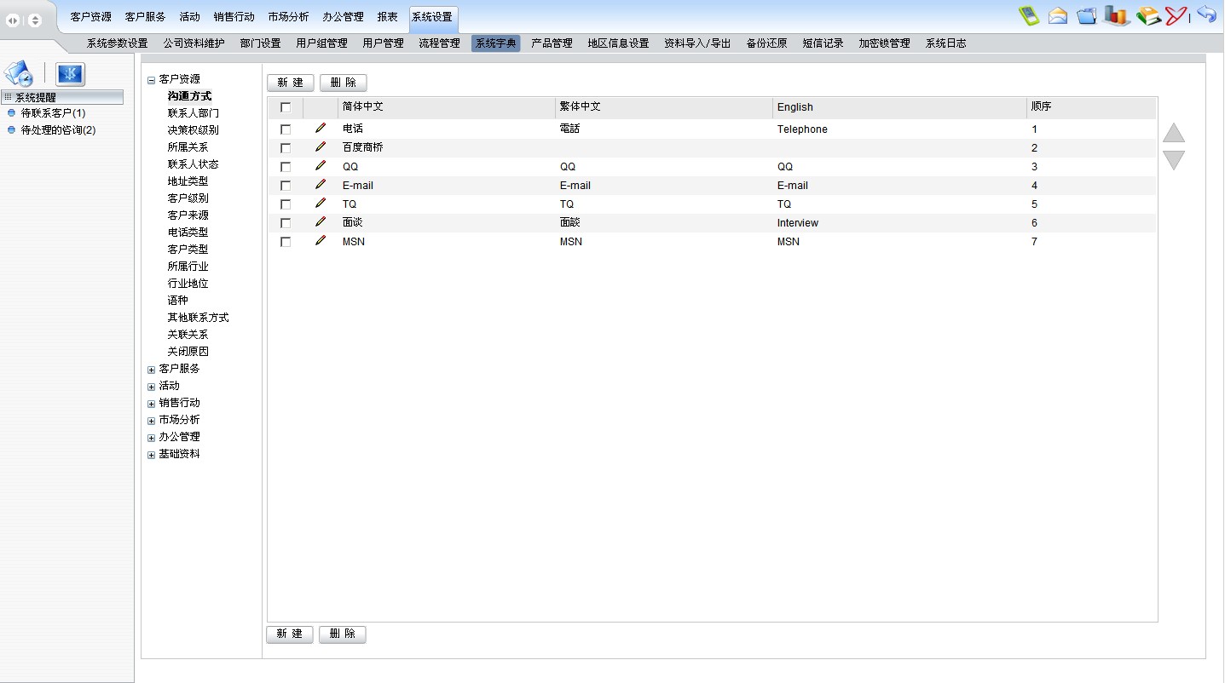Open the envelope mail icon
Screen dimensions: 1225x683
[1058, 15]
